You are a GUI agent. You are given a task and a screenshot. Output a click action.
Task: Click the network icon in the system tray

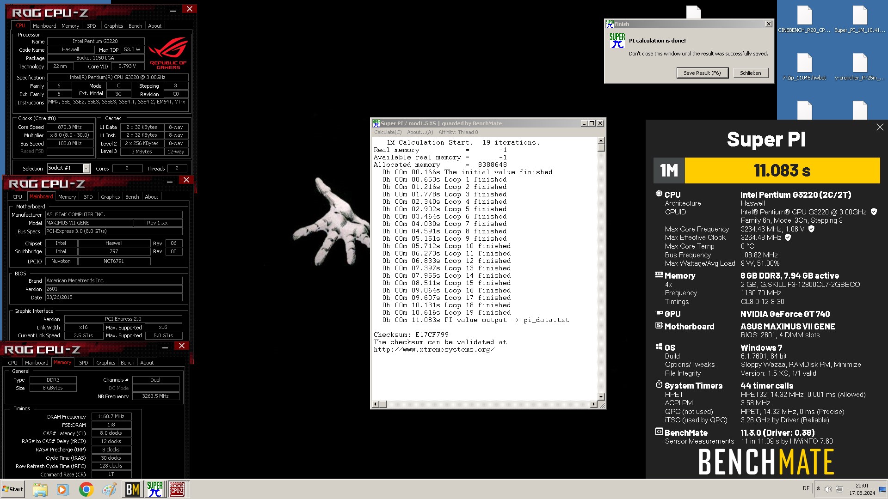coord(839,489)
